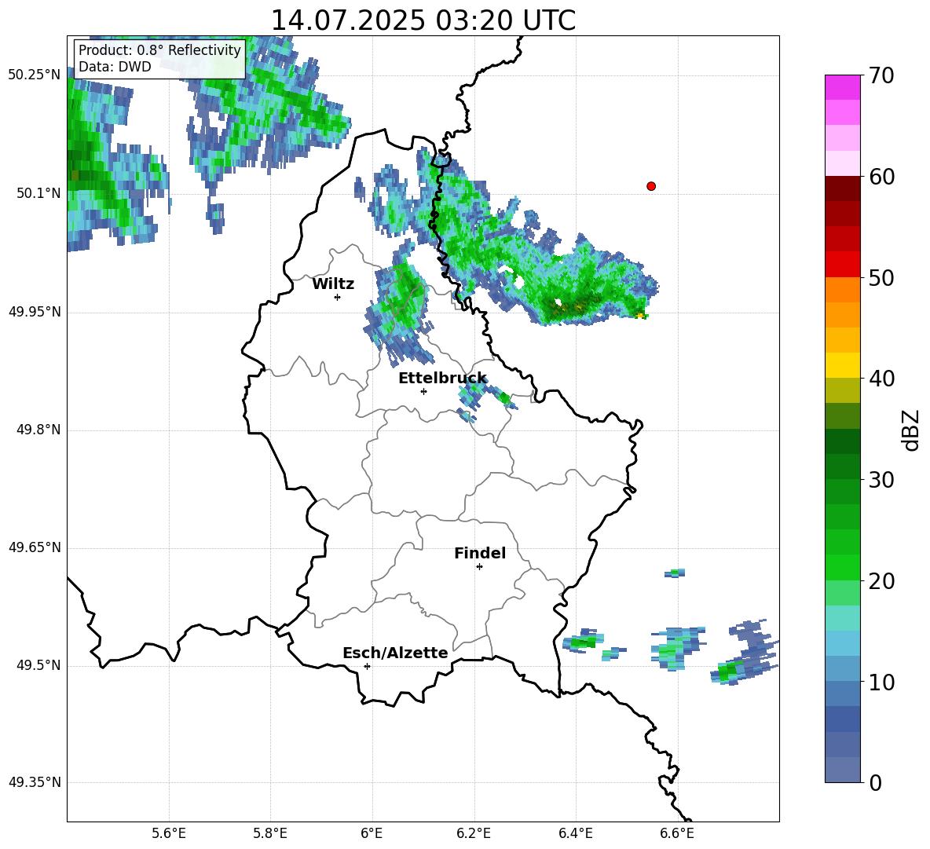Click the Esch/Alzette city label

[x=395, y=653]
